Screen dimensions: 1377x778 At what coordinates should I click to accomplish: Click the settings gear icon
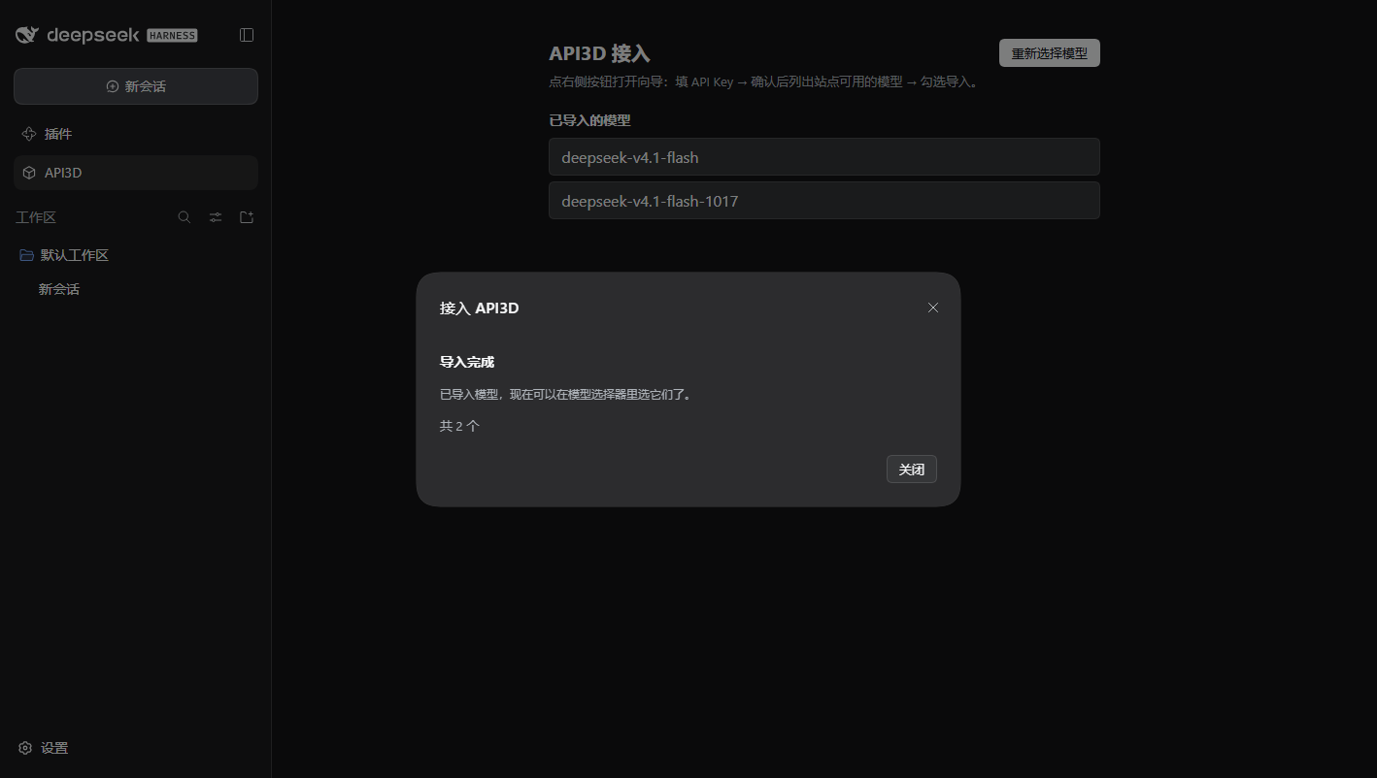pyautogui.click(x=25, y=748)
